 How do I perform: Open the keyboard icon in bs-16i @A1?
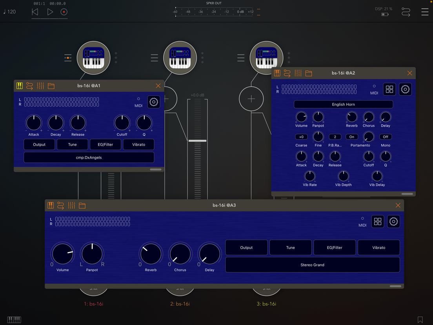(20, 86)
